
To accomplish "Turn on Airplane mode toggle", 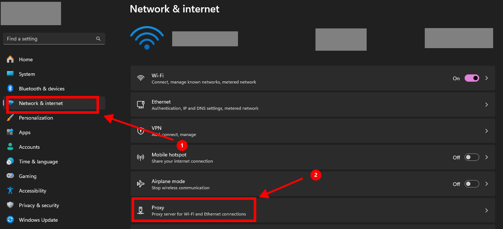I will [x=472, y=184].
